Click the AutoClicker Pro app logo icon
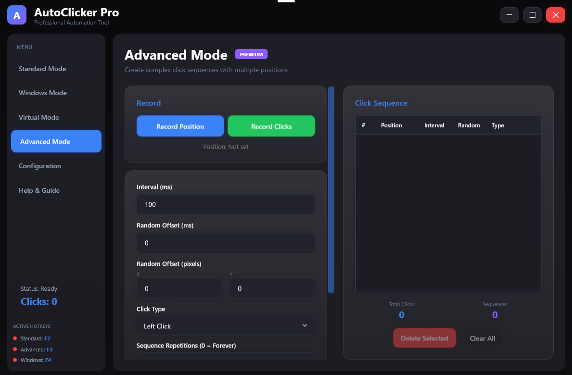 point(16,15)
